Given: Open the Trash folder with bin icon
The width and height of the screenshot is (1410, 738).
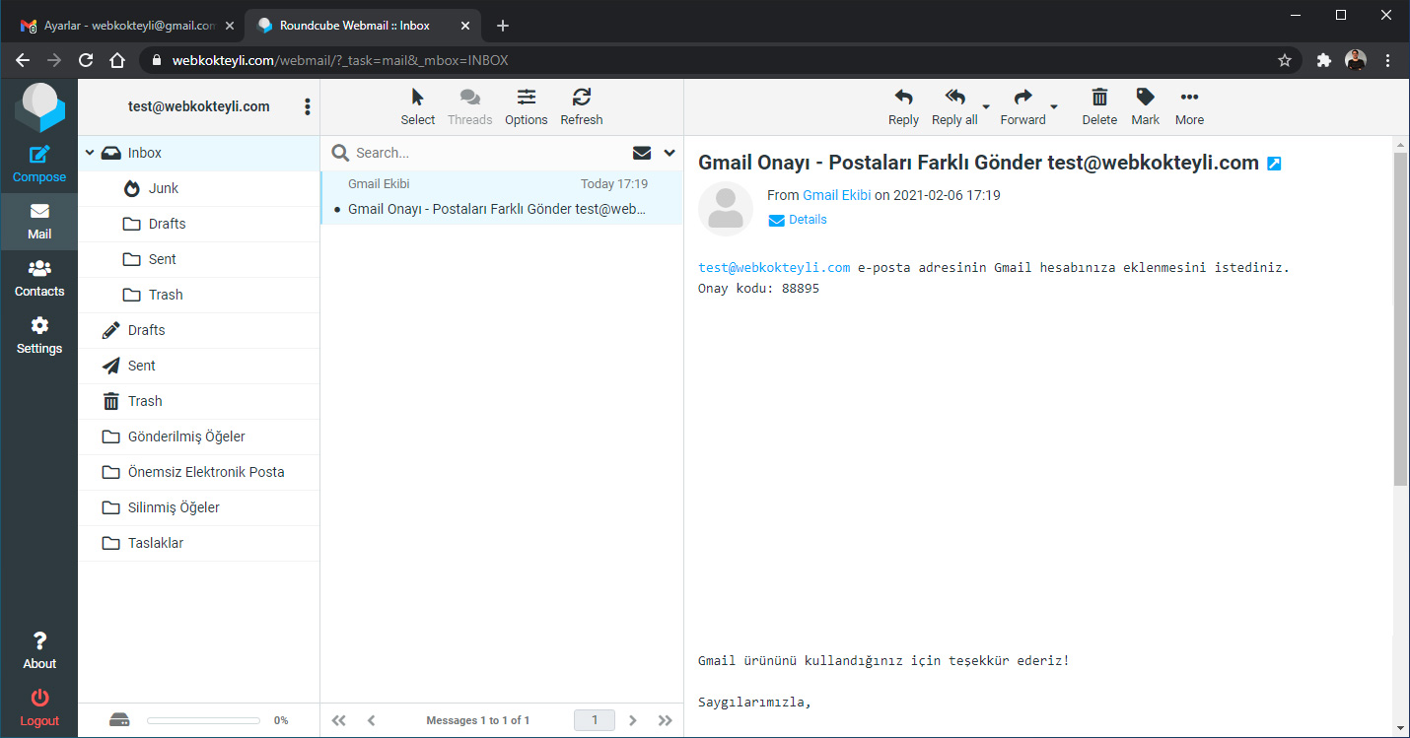Looking at the screenshot, I should [x=198, y=401].
